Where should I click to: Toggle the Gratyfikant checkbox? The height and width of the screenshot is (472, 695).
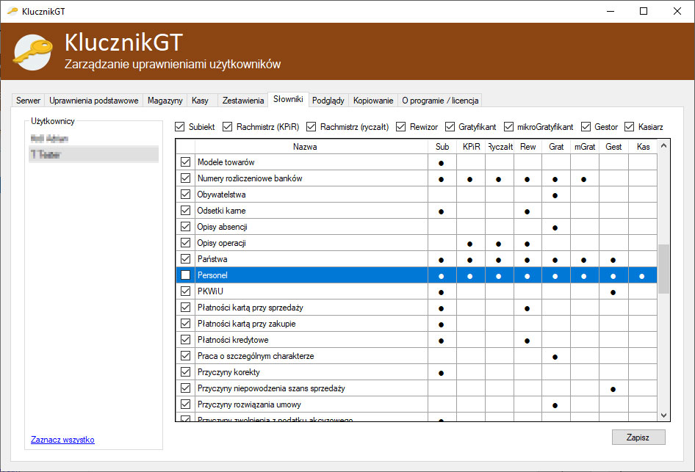pyautogui.click(x=450, y=127)
